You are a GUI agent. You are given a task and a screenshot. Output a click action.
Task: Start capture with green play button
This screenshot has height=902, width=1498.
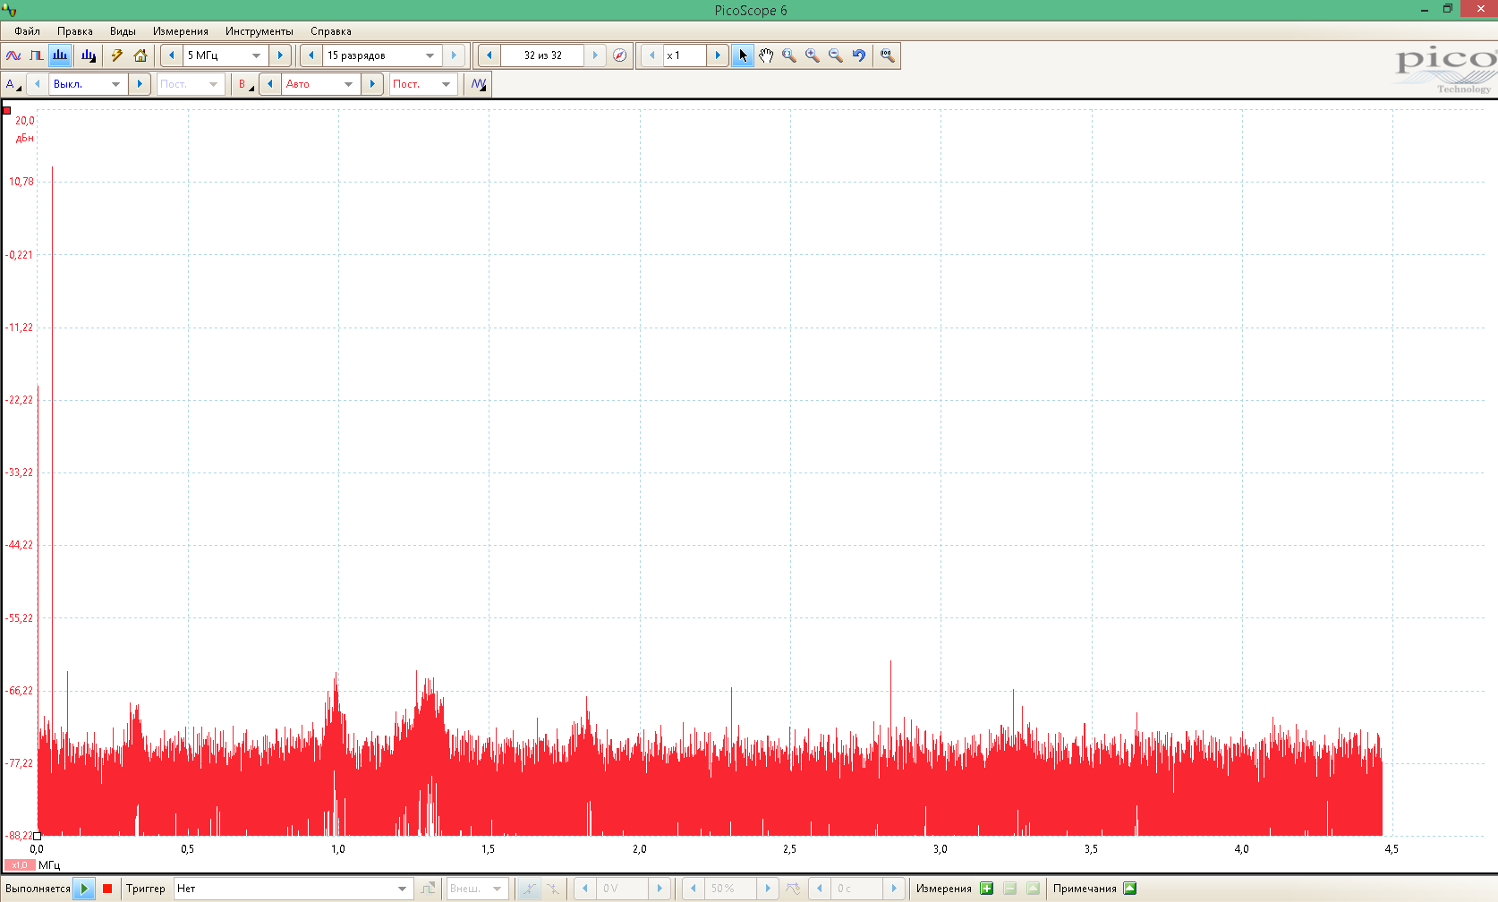coord(84,889)
